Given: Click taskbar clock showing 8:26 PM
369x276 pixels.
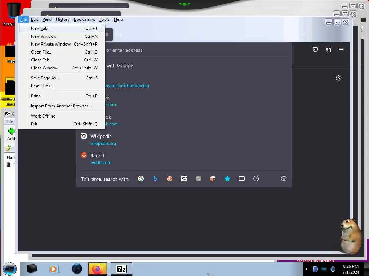Looking at the screenshot, I should [351, 269].
